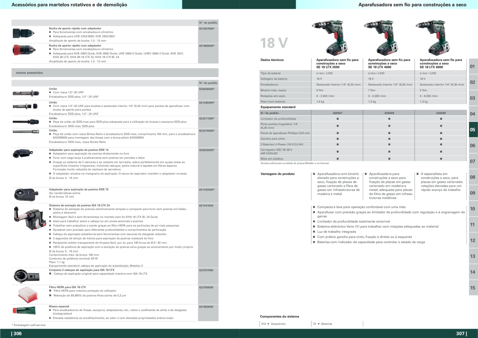Open section tab 02
The image size is (478, 338).
coord(473,83)
